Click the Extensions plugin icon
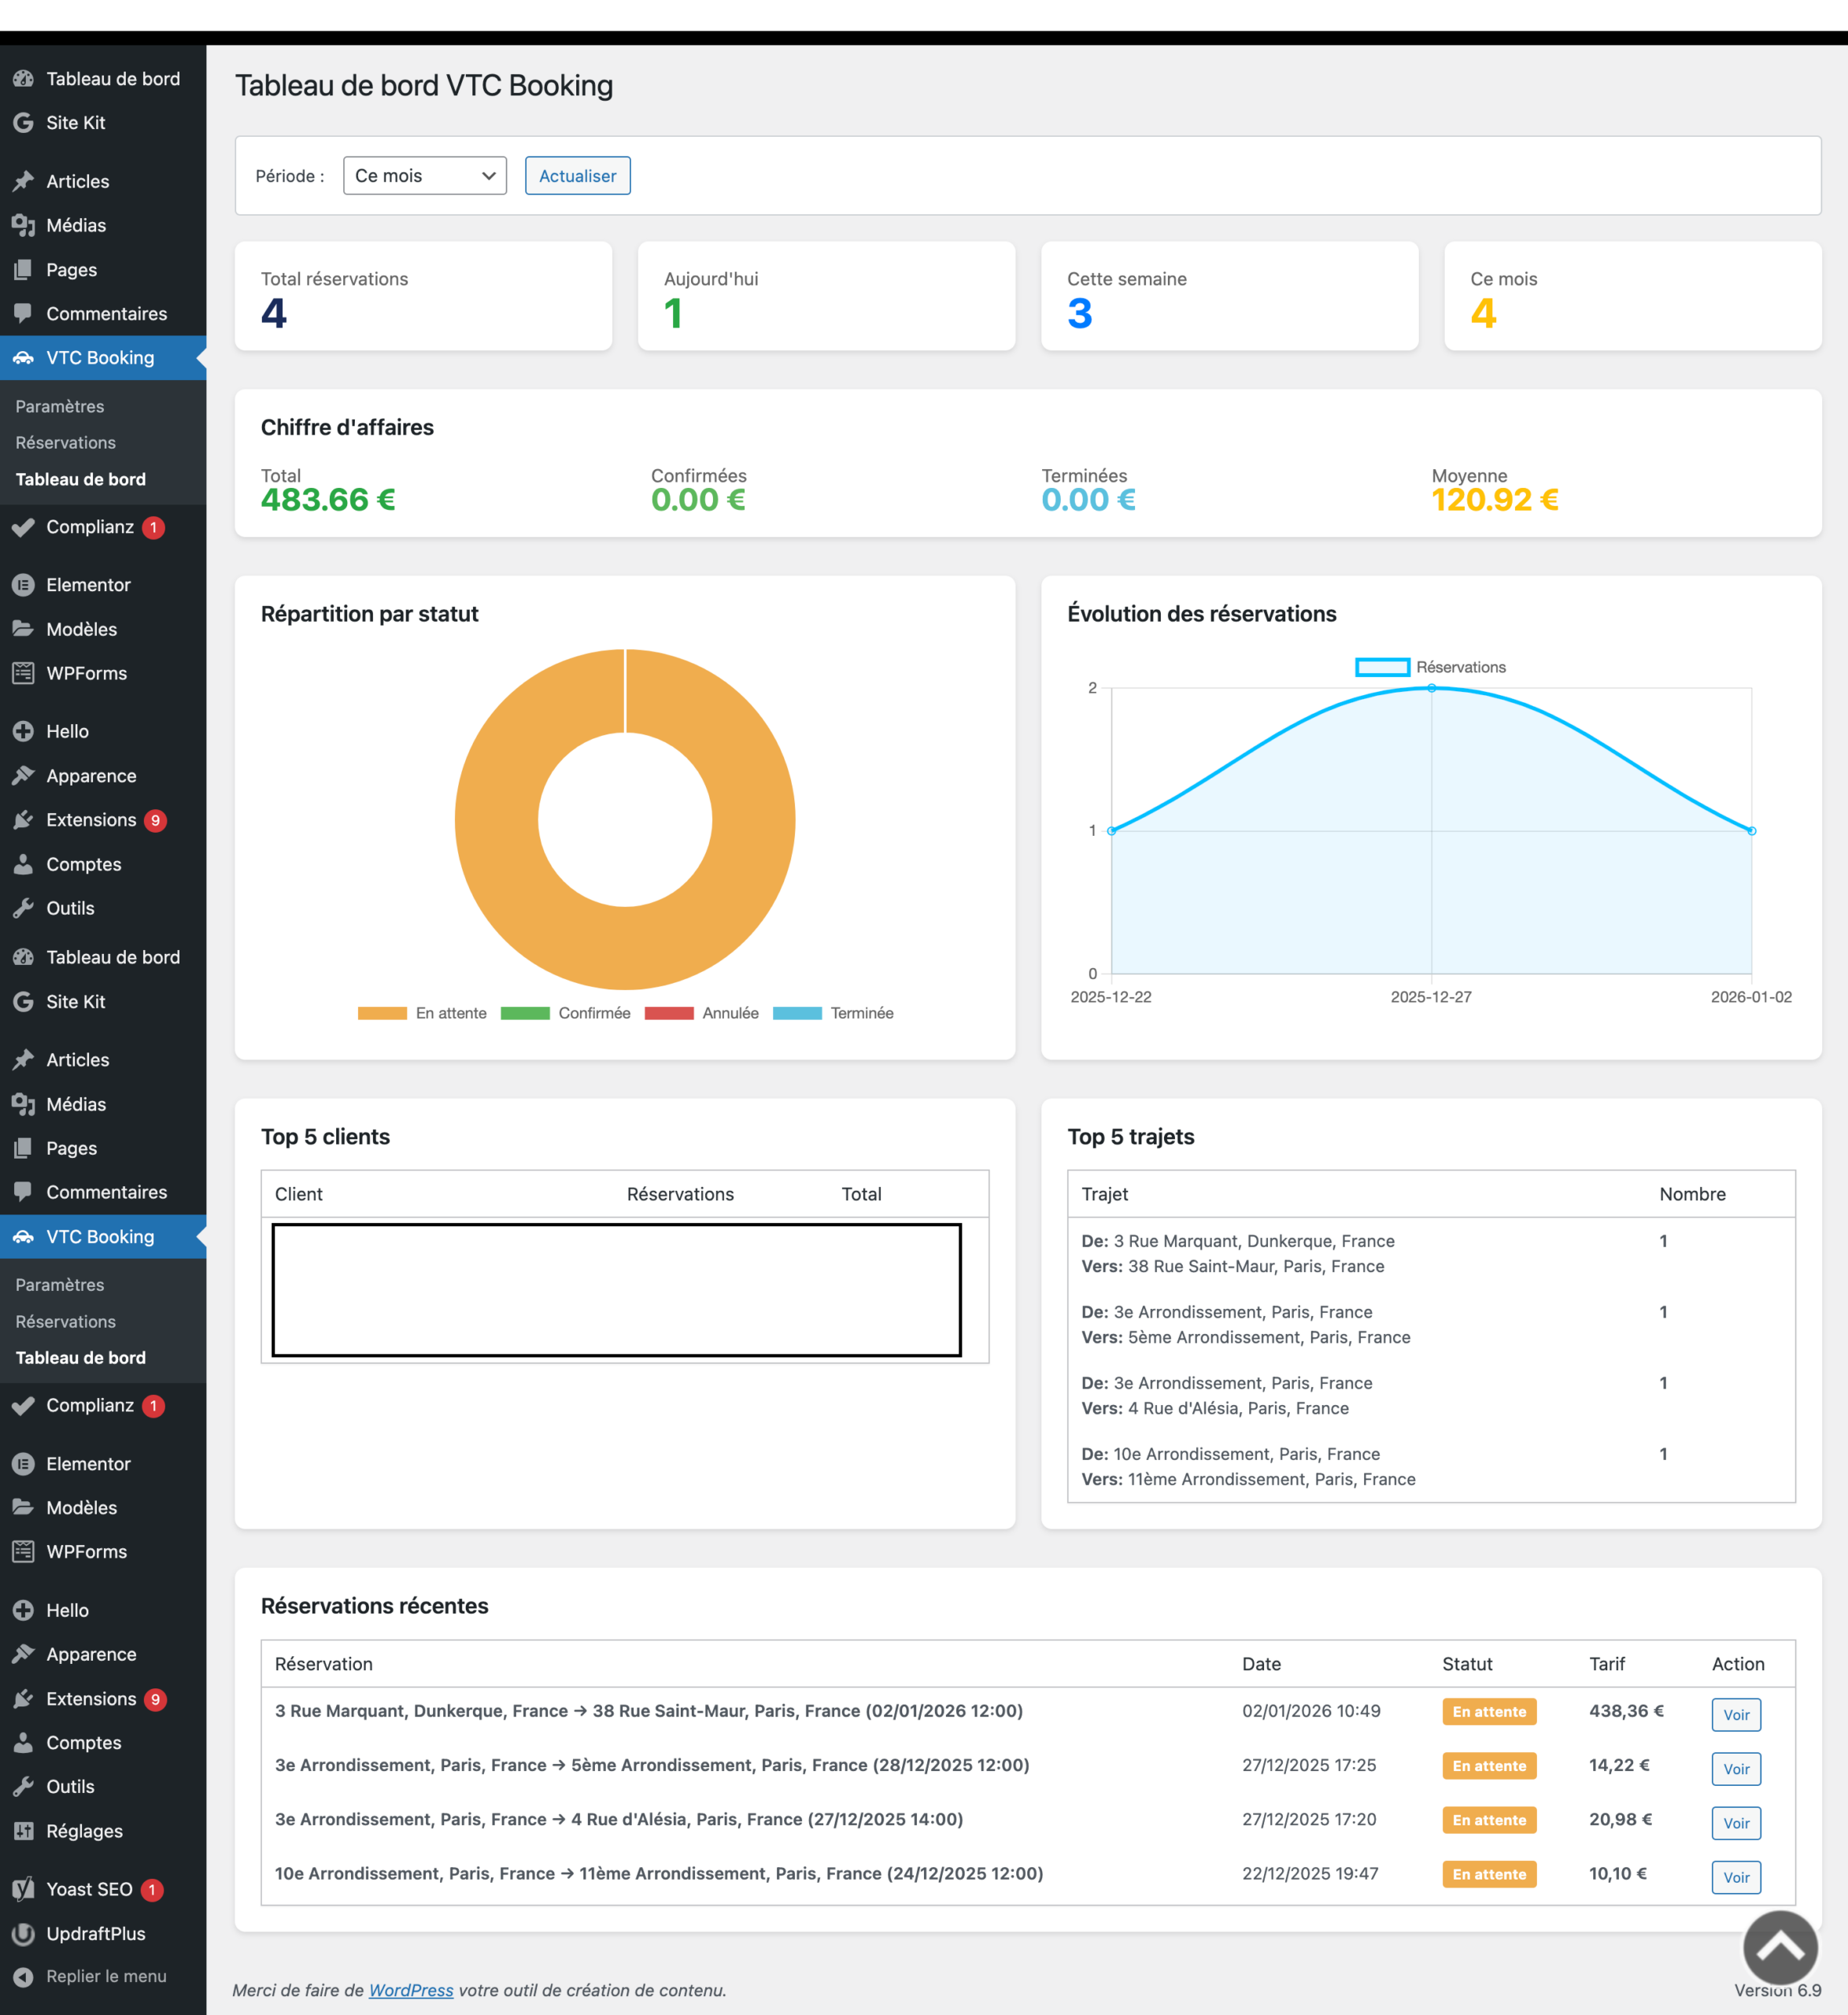 coord(23,820)
